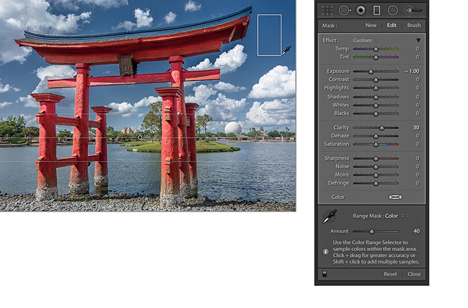Pick the Adjustment Brush tool
Viewport: 468px width, 308px height.
(x=413, y=10)
